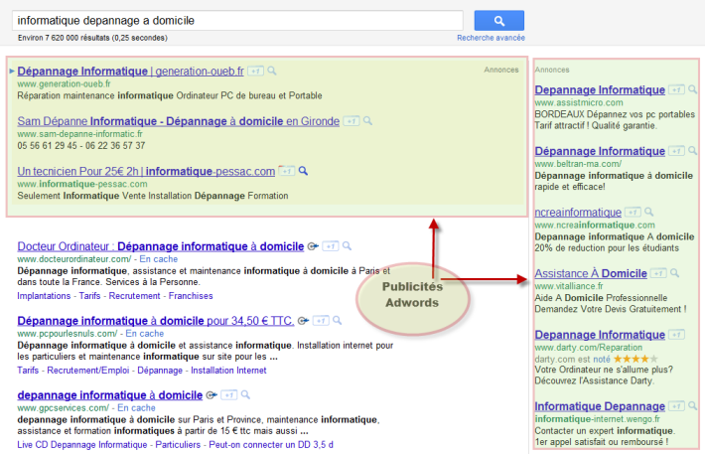
Task: Click preview magnifier beside gpcservices result title
Action: pyautogui.click(x=245, y=394)
